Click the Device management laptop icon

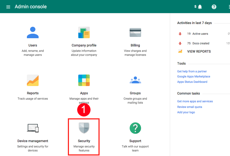point(33,128)
